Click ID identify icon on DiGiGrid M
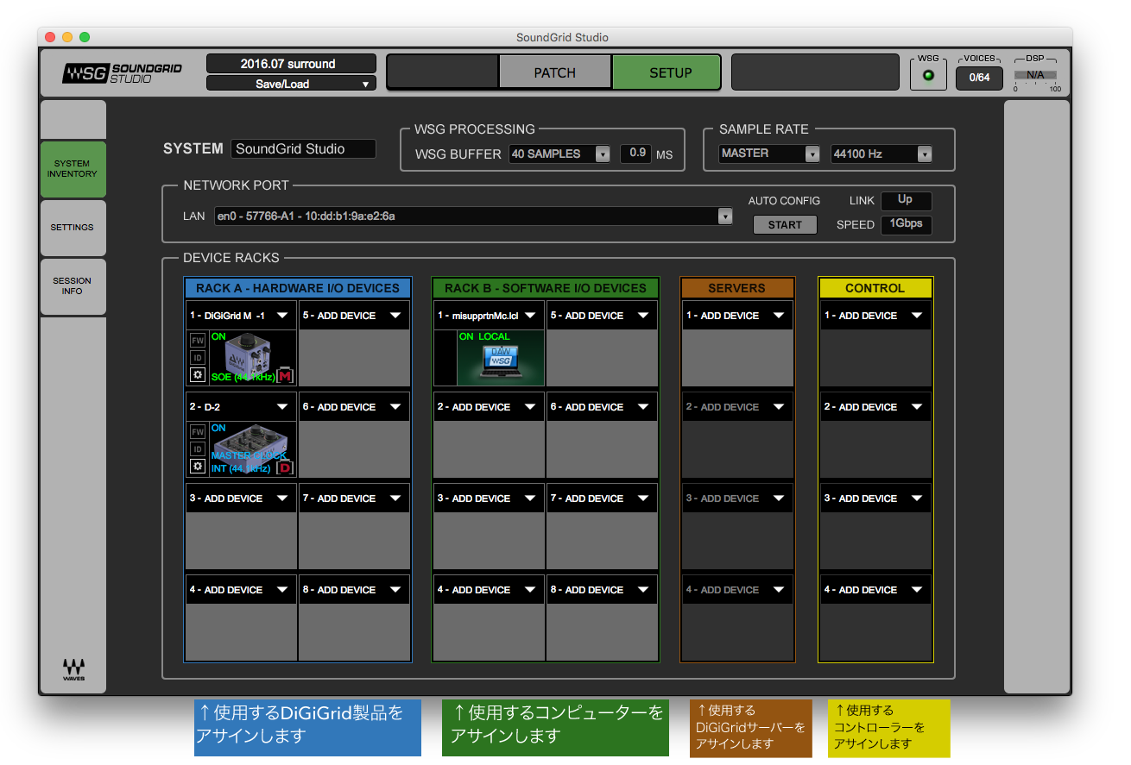 coord(198,357)
